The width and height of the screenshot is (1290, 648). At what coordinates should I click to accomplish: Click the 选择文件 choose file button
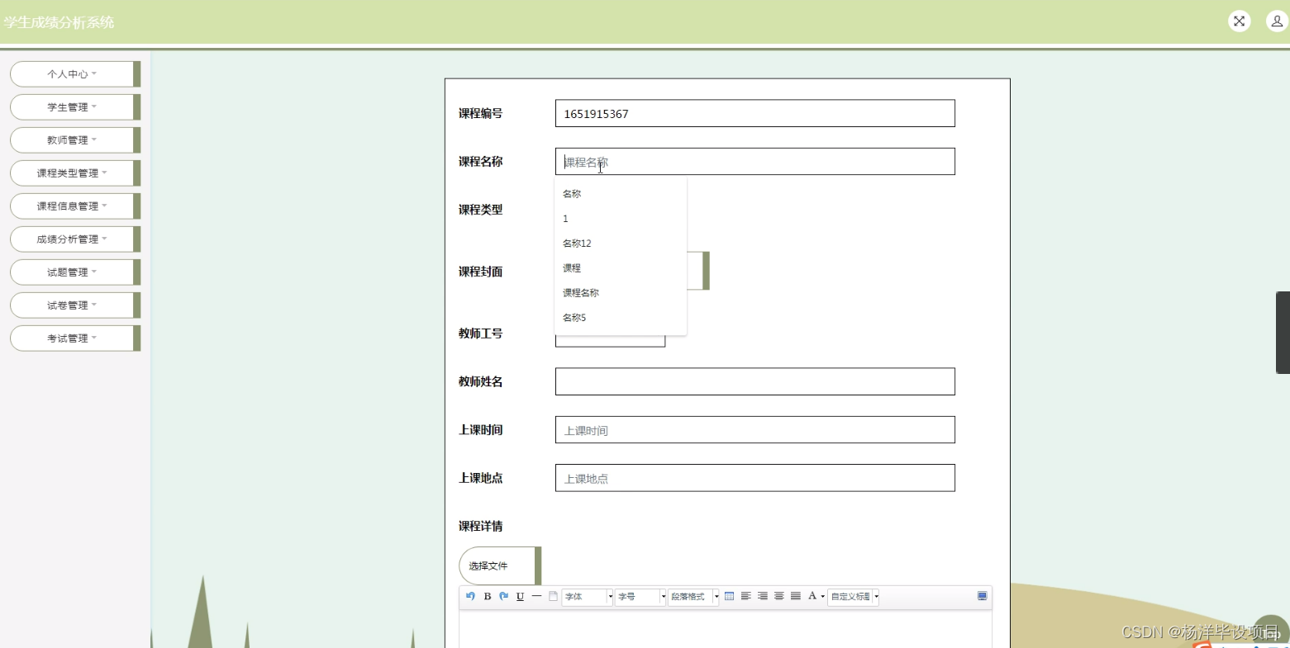point(500,565)
